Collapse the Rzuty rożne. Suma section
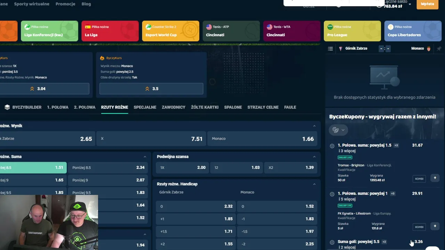The image size is (445, 250). click(x=145, y=157)
